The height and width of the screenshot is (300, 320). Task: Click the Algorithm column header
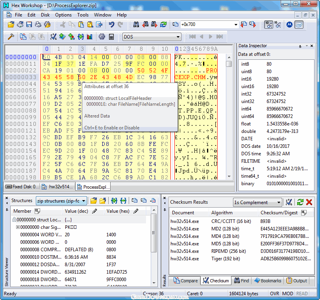click(x=233, y=213)
